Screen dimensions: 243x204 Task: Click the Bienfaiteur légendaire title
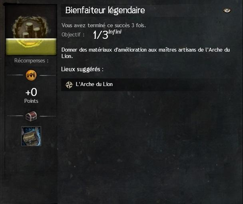coord(105,10)
